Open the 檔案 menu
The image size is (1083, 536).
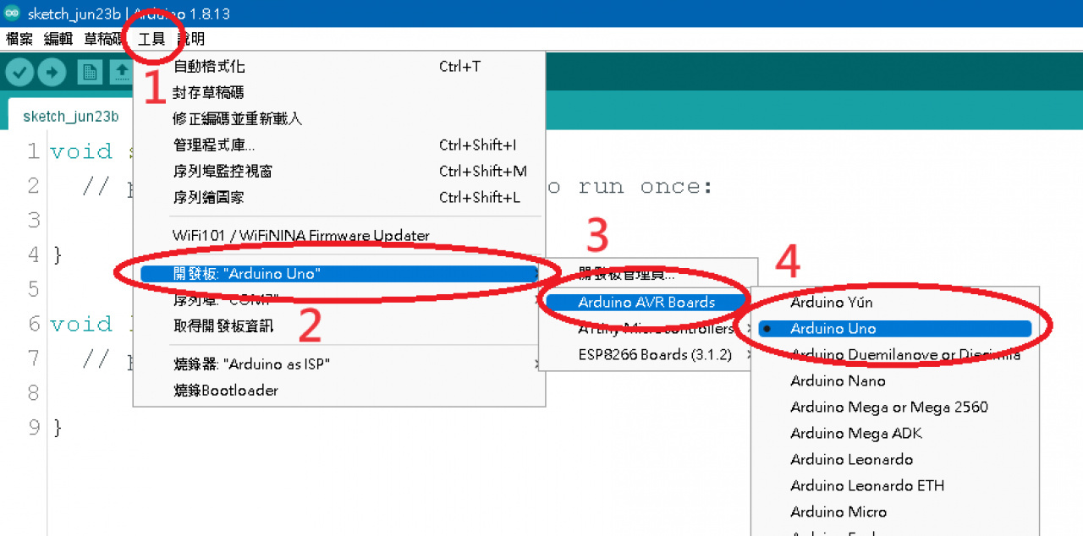(19, 39)
